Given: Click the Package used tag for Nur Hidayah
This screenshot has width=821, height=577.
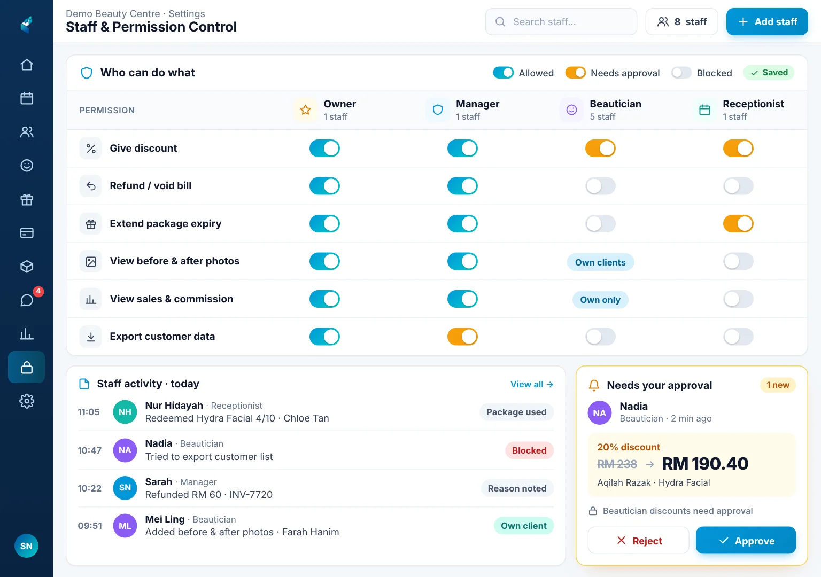Looking at the screenshot, I should coord(516,412).
